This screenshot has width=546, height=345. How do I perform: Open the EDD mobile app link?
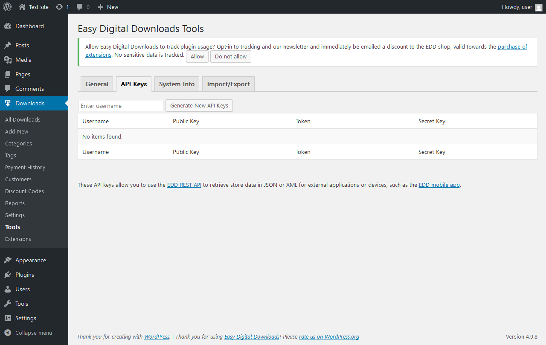click(439, 185)
